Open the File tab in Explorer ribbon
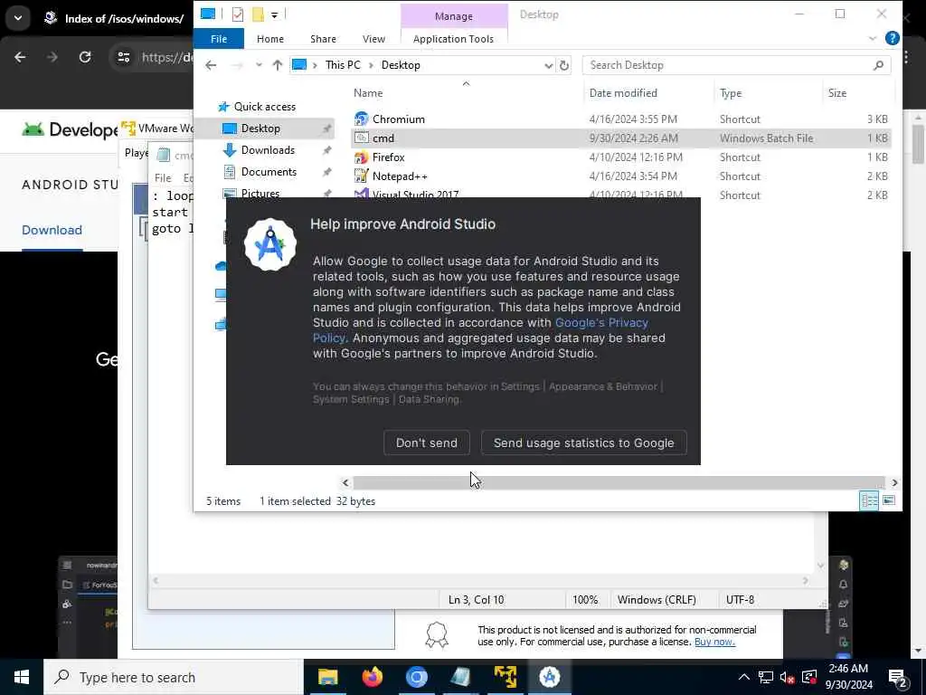The image size is (926, 695). tap(219, 38)
